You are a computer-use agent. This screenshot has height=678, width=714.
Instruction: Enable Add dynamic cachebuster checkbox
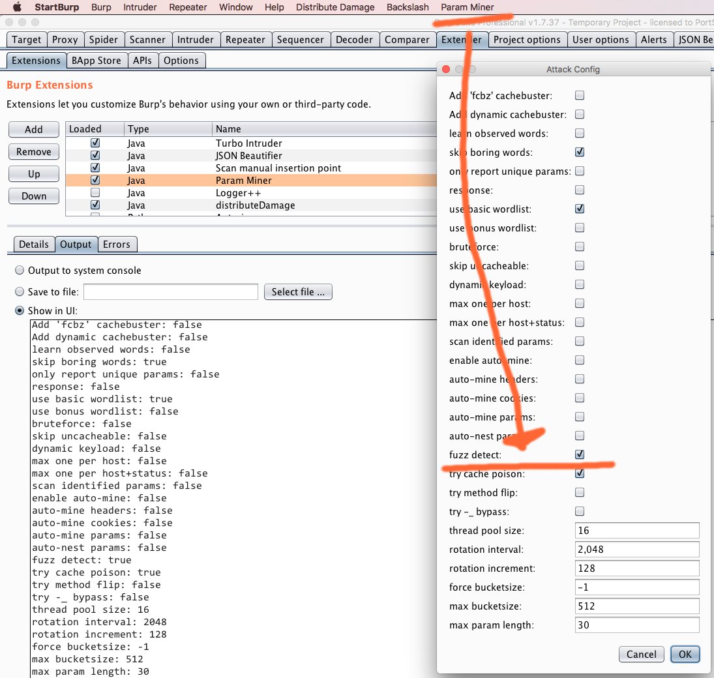(580, 114)
